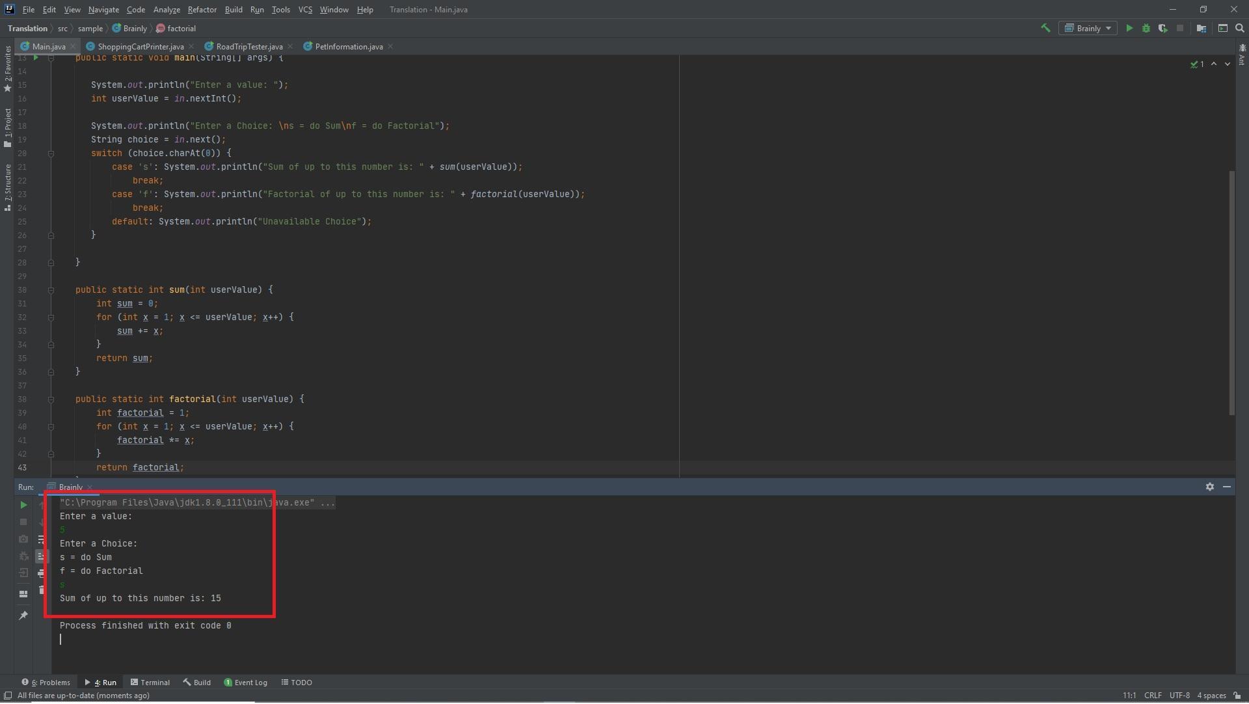This screenshot has height=704, width=1249.
Task: Toggle the Project tool window sidebar button
Action: click(7, 127)
